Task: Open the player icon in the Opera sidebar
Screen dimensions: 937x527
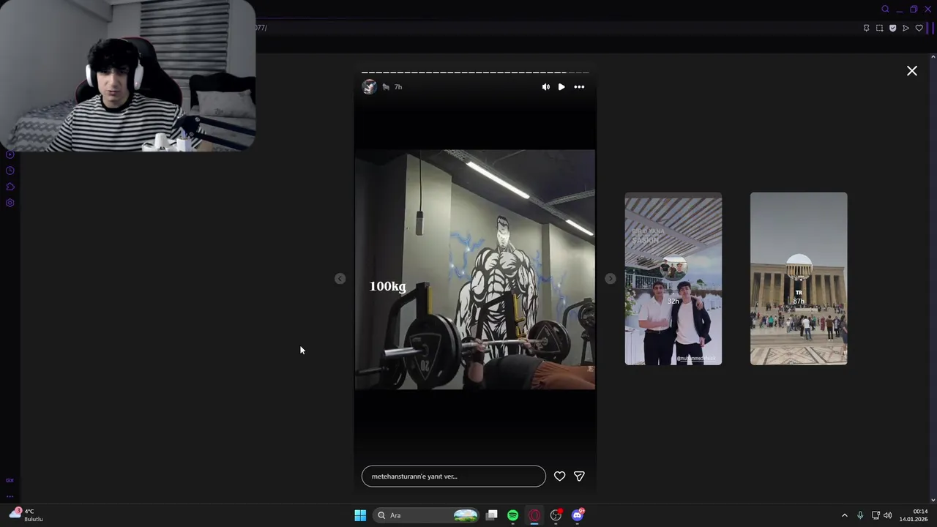Action: click(10, 154)
